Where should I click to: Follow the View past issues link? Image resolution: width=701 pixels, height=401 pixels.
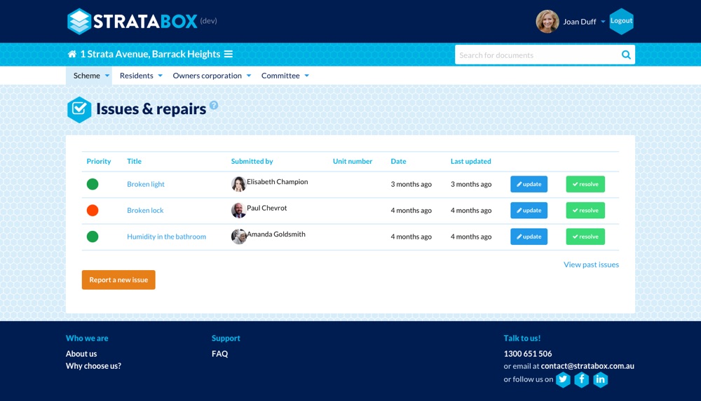(591, 265)
